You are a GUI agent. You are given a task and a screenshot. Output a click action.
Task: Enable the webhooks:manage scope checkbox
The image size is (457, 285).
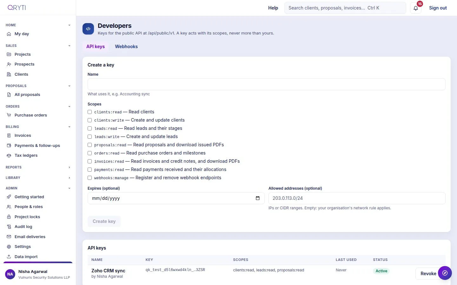(x=90, y=178)
